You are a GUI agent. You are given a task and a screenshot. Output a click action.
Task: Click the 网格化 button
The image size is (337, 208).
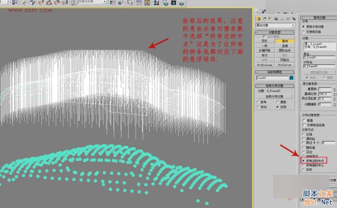[285, 60]
